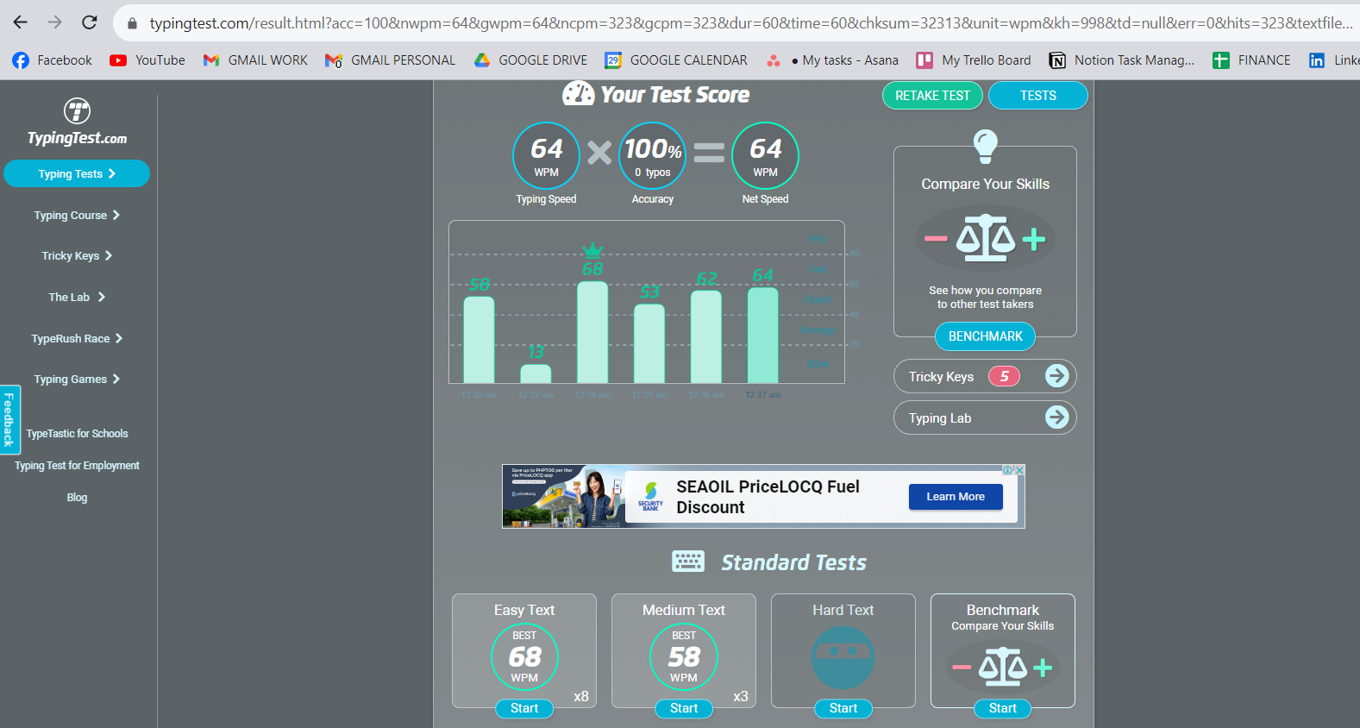Expand the Typing Games sidebar menu
1360x728 pixels.
(77, 379)
